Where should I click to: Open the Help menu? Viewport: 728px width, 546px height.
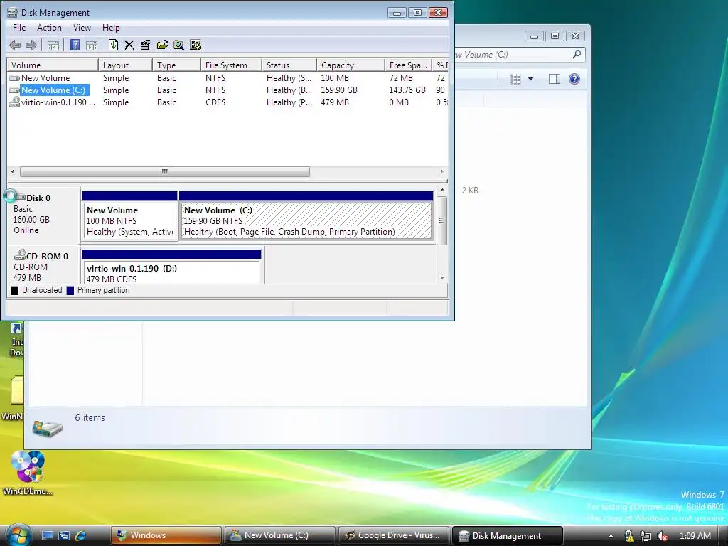111,28
